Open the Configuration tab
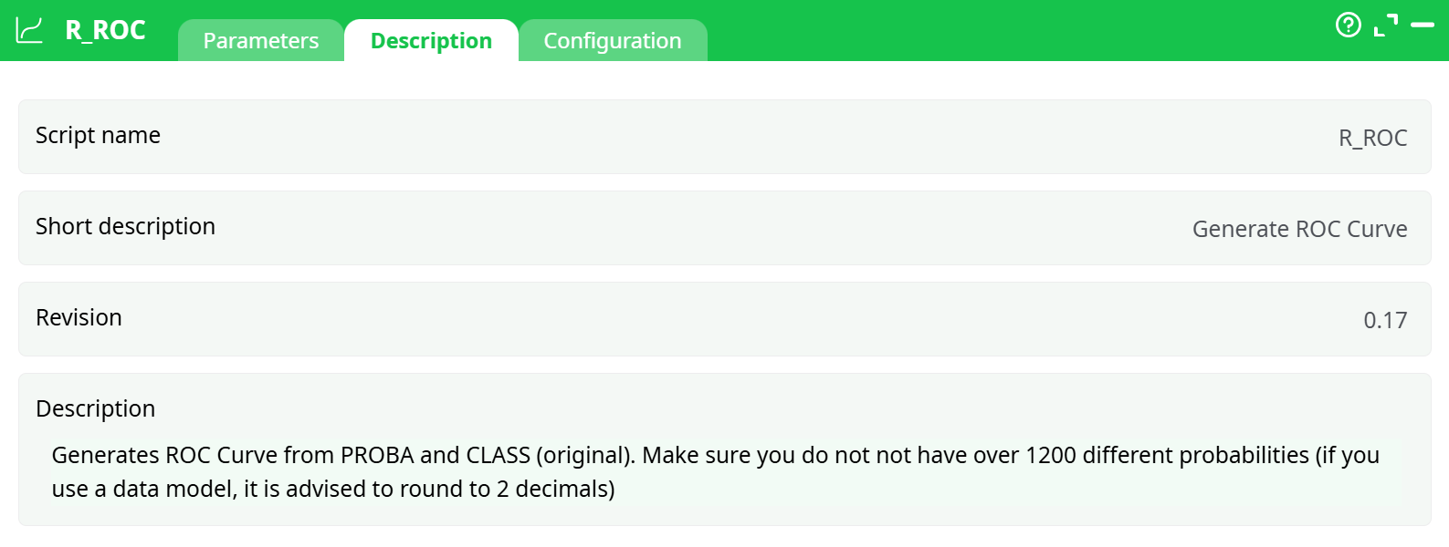The height and width of the screenshot is (547, 1449). (613, 41)
